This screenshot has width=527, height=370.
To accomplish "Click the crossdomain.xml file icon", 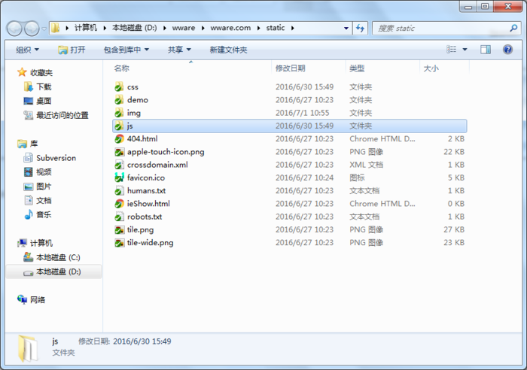I will [x=119, y=165].
